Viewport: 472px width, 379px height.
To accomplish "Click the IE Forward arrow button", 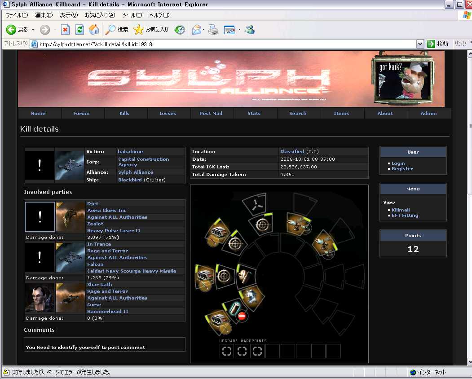I will pos(45,30).
